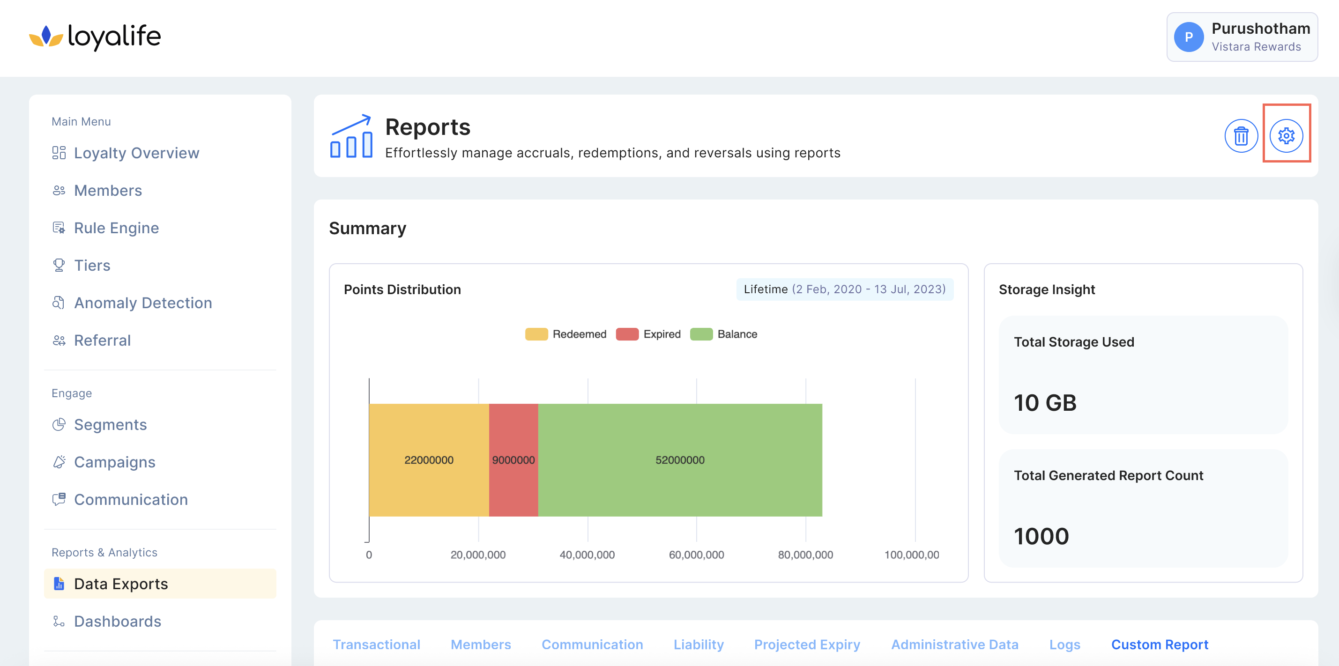The image size is (1339, 666).
Task: Click the Loyalty Overview sidebar icon
Action: [x=59, y=153]
